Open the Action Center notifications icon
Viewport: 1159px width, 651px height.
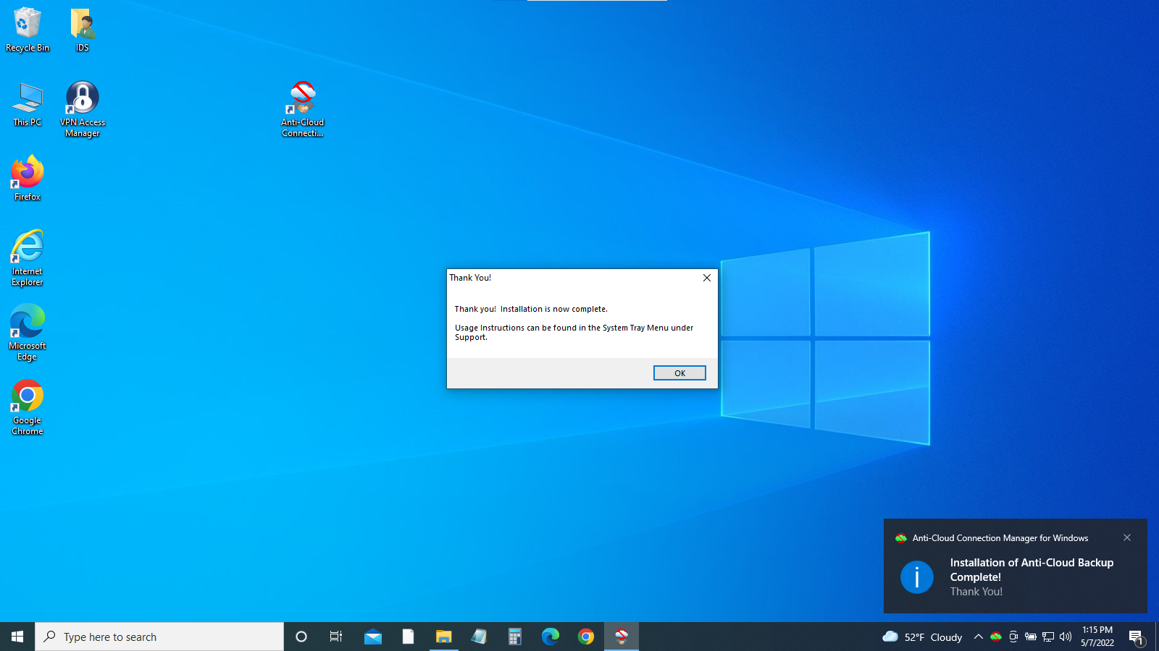(1137, 637)
